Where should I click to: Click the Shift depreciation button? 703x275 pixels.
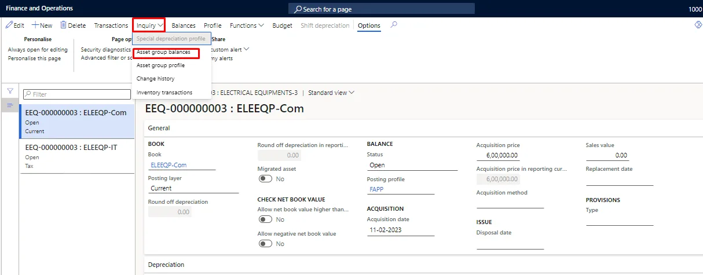(325, 25)
